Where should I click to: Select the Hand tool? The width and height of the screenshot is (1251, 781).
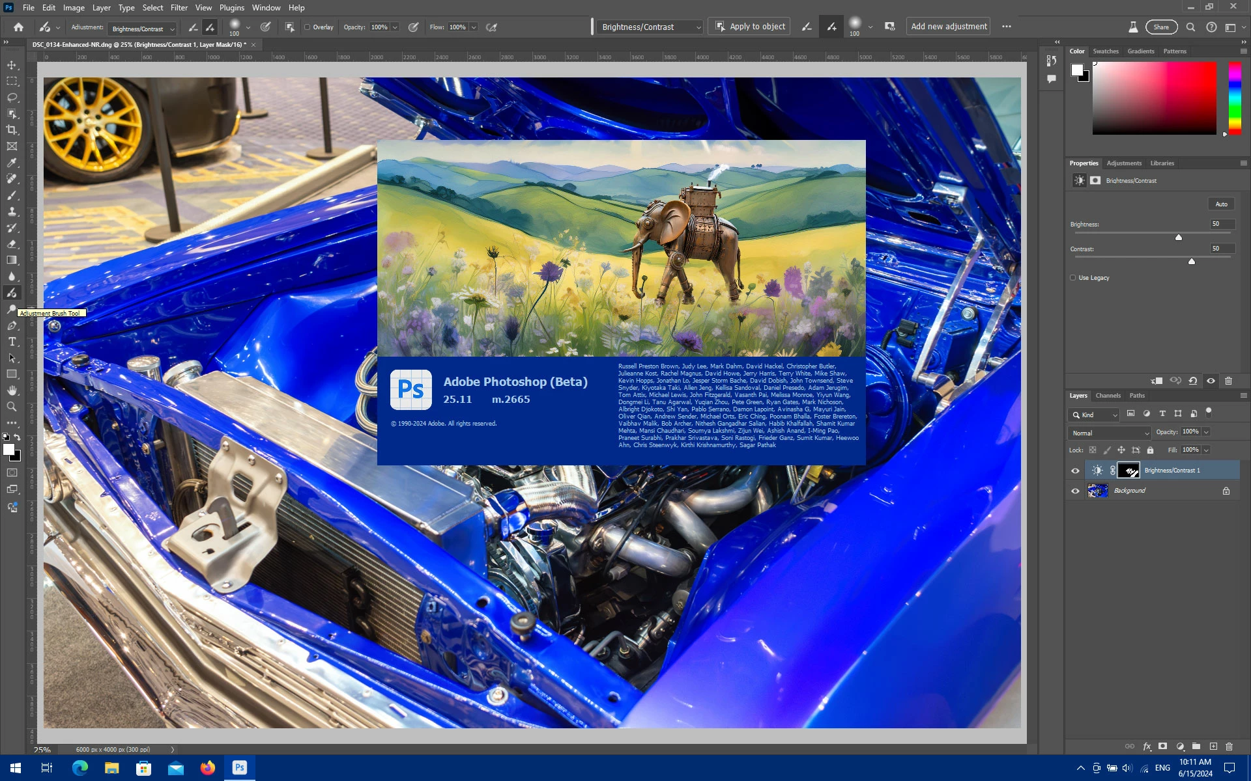coord(12,390)
